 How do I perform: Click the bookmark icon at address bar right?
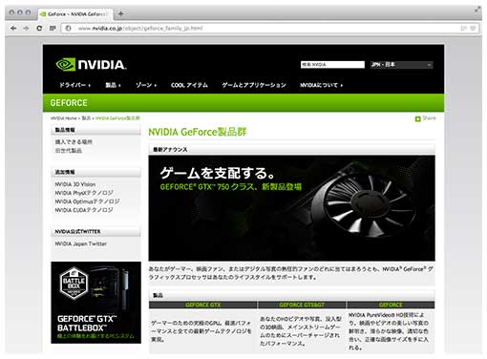point(473,29)
